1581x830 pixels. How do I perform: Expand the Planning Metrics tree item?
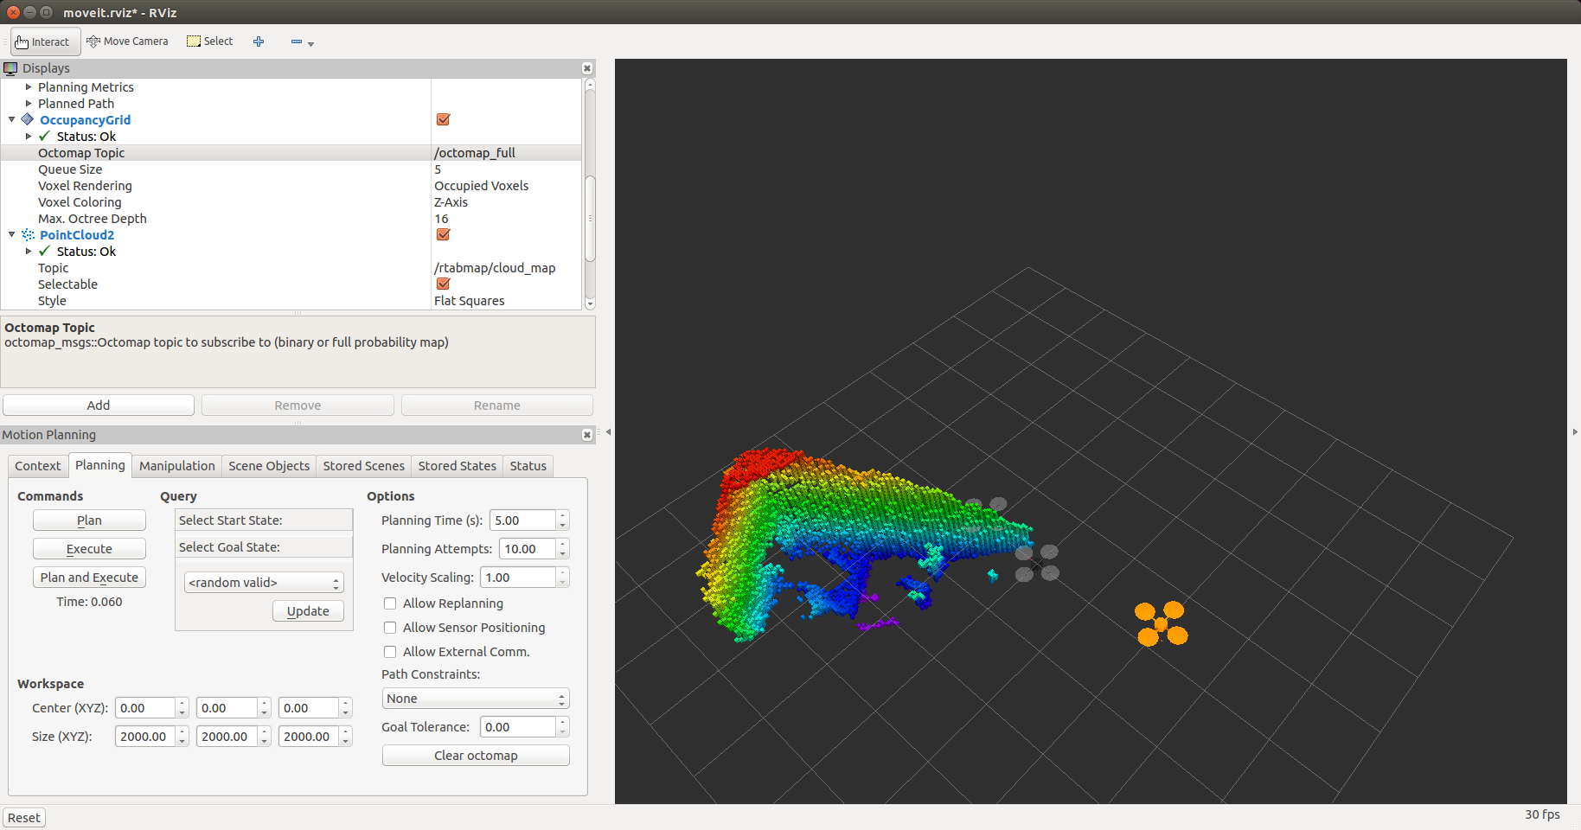29,87
